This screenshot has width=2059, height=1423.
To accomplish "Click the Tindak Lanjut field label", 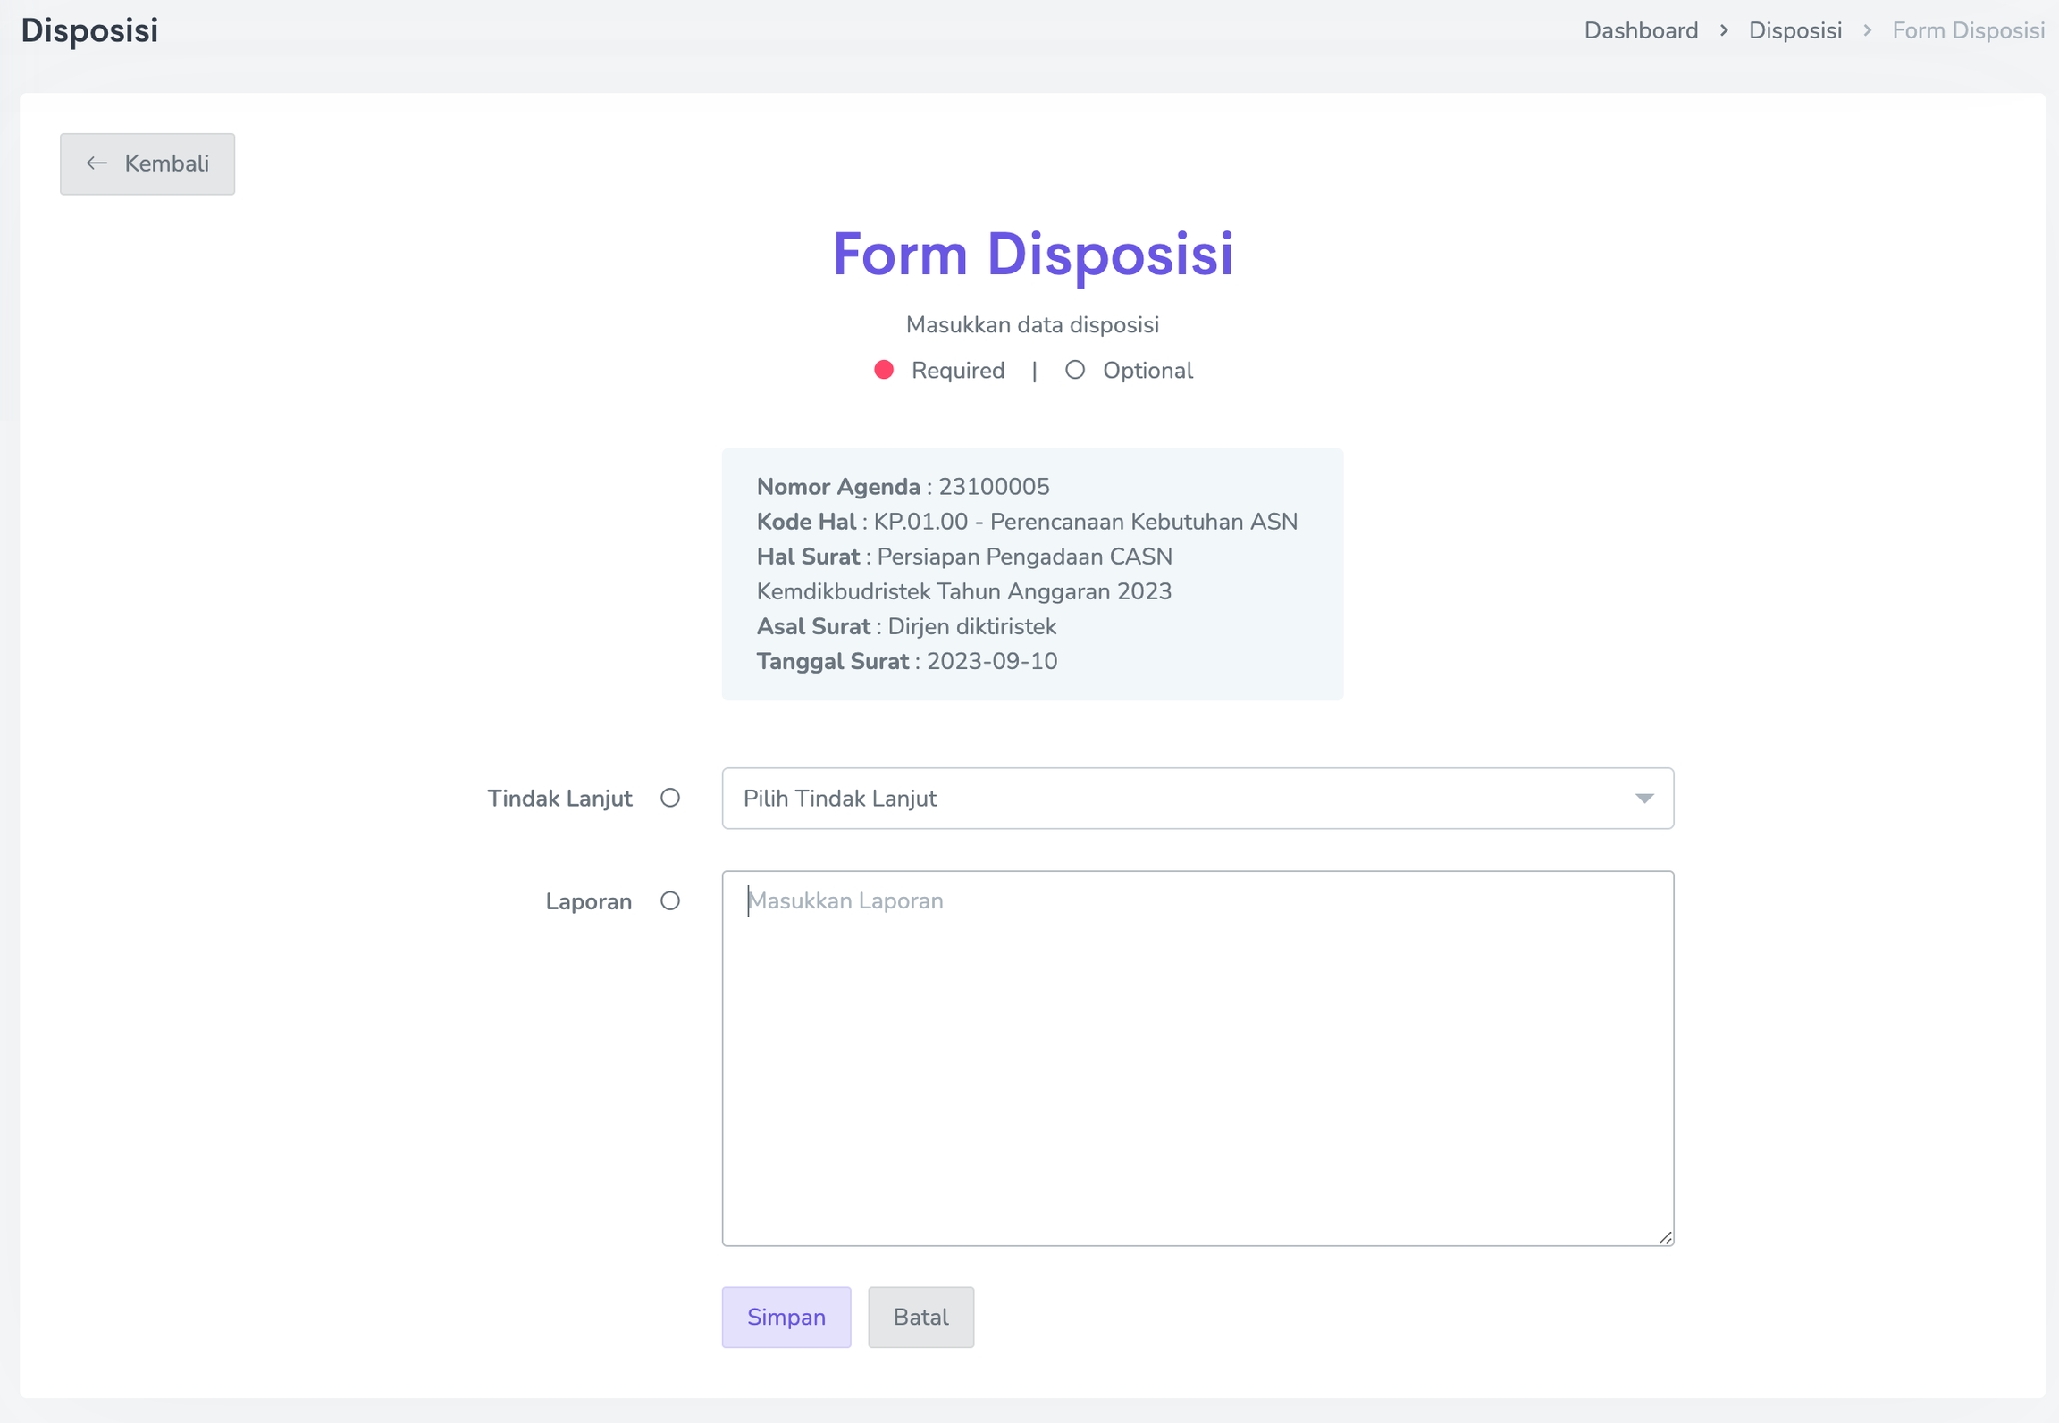I will coord(559,798).
